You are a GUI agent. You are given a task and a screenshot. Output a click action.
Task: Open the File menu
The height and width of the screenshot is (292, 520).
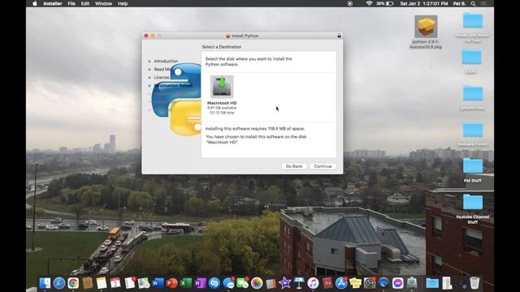[71, 3]
